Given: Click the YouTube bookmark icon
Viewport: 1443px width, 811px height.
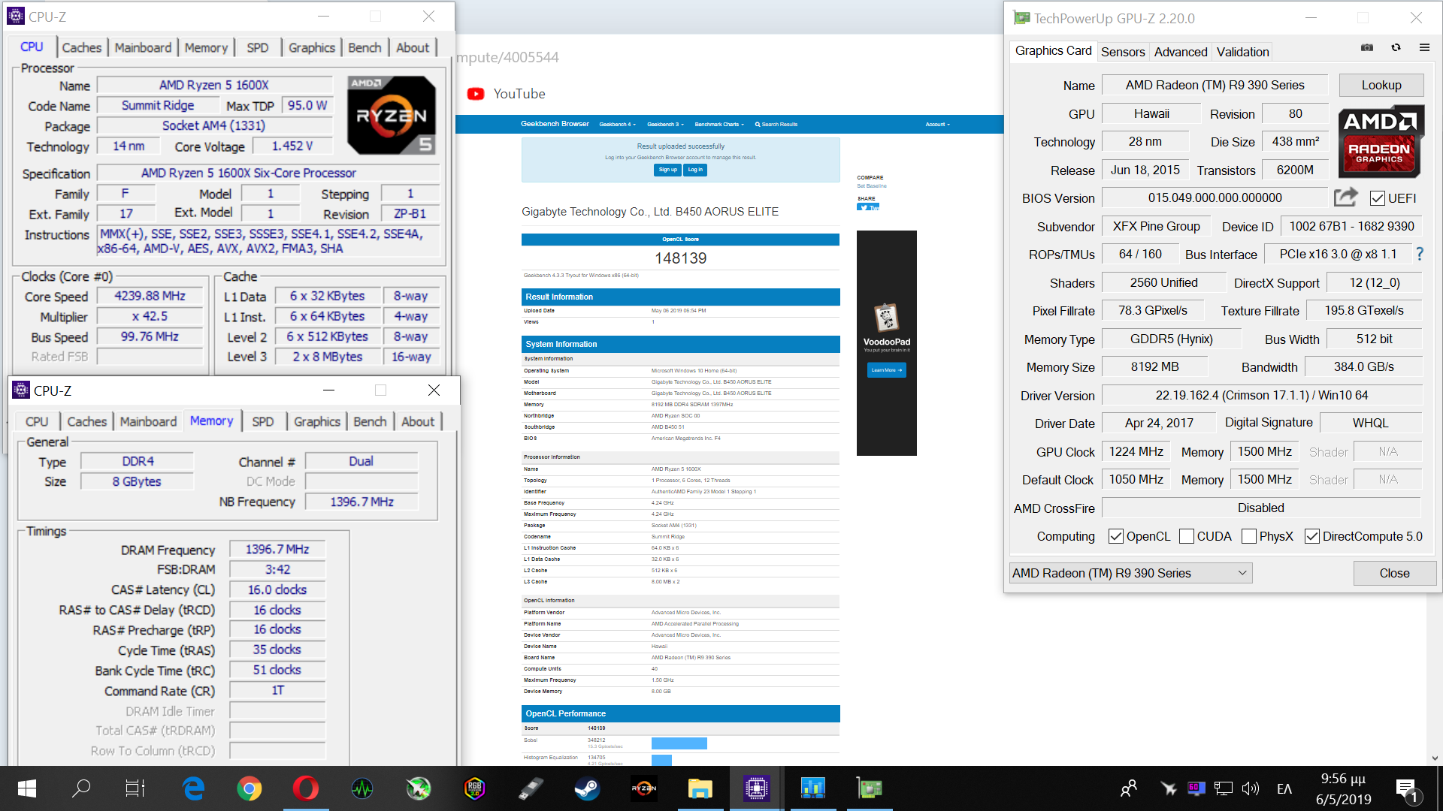Looking at the screenshot, I should [x=476, y=94].
